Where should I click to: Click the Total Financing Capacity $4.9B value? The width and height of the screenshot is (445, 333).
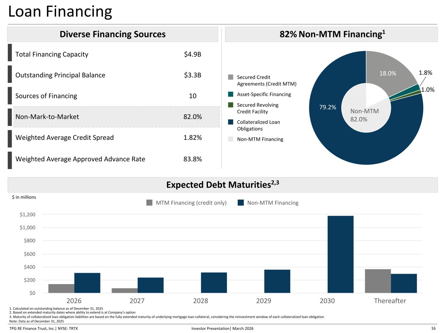[x=192, y=54]
